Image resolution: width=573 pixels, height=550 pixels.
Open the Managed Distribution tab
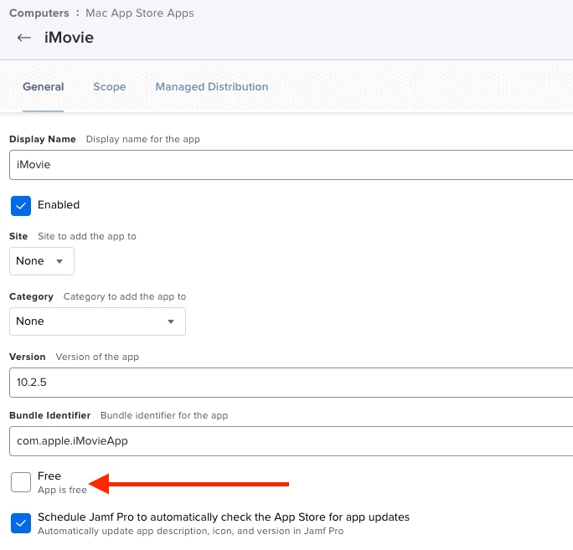pyautogui.click(x=212, y=86)
